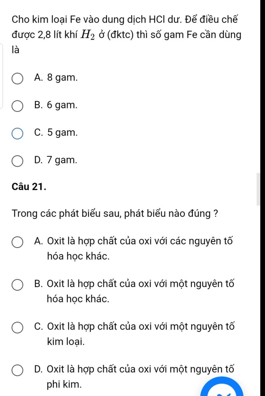Pick Câu 21 radio for "một nguyên tố kim loại"
This screenshot has width=265, height=396.
[17, 328]
